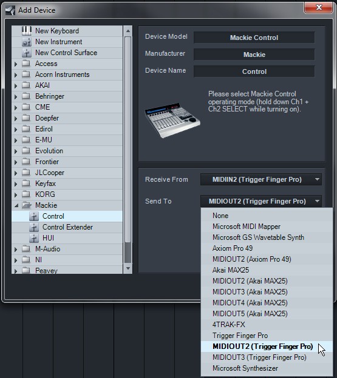This screenshot has height=378, width=337.
Task: Click the Studio One logo in title bar
Action: click(x=10, y=10)
